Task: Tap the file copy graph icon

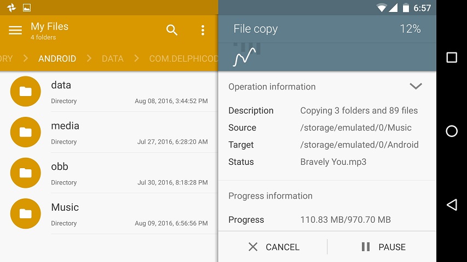Action: pyautogui.click(x=245, y=57)
